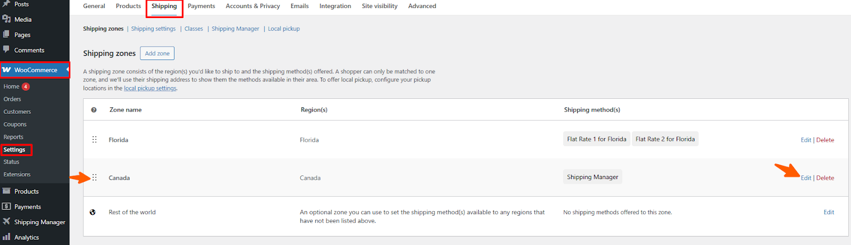Click the Florida zone drag handle
Screen dimensions: 851x245
pyautogui.click(x=94, y=140)
